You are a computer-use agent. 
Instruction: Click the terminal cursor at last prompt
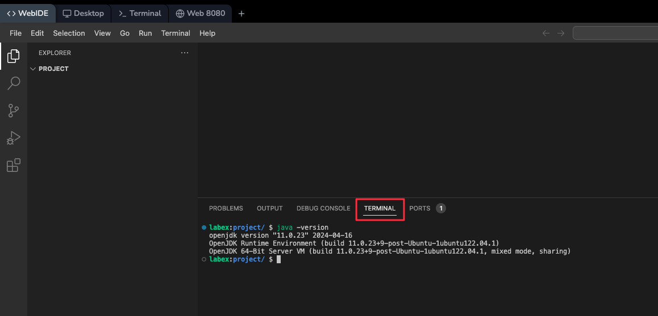278,259
